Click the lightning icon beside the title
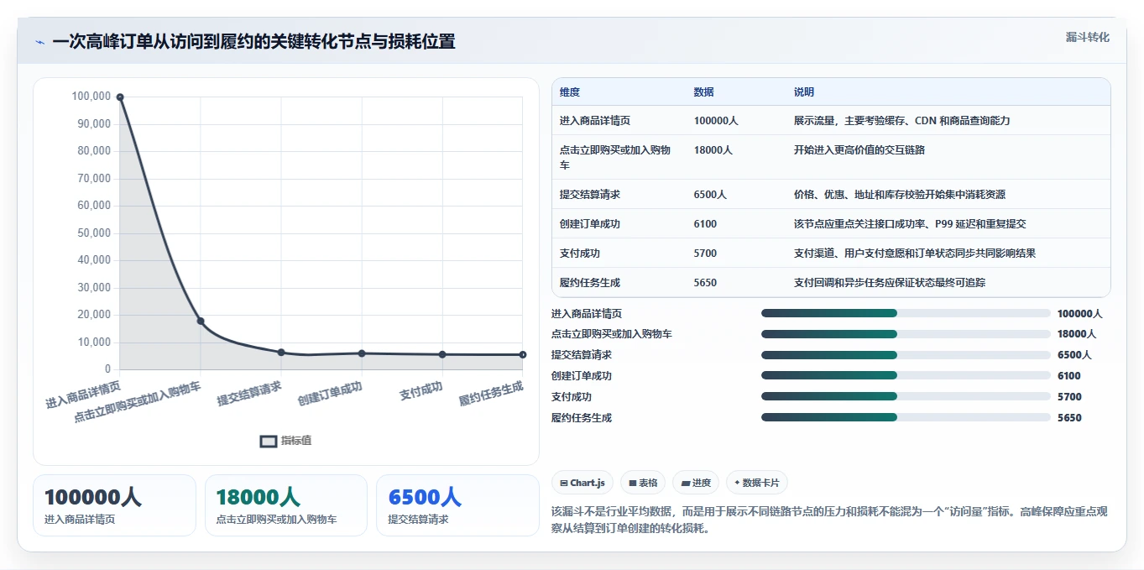This screenshot has height=570, width=1144. point(39,42)
